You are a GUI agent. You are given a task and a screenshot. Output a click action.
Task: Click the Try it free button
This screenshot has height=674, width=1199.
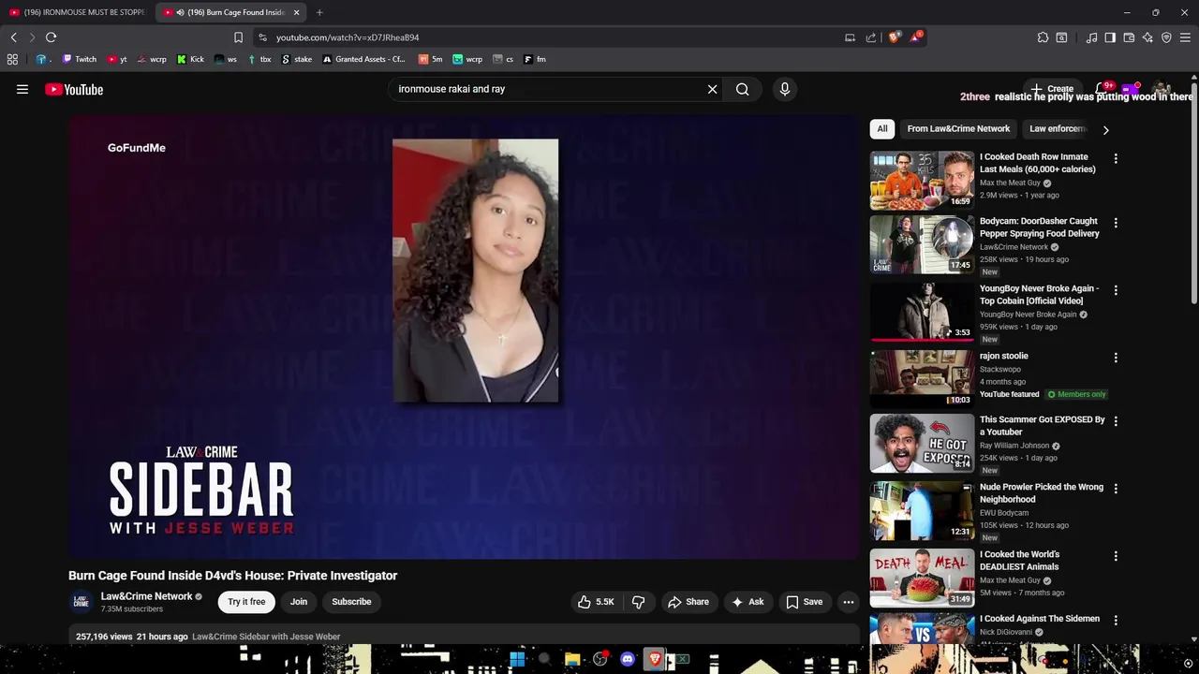246,602
